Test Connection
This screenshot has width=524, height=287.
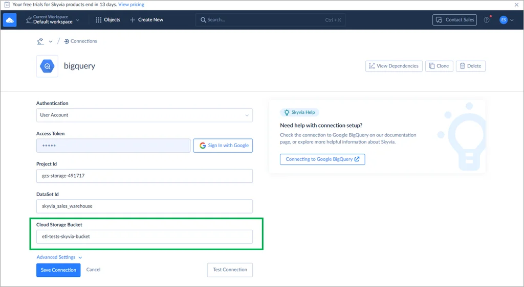pyautogui.click(x=230, y=270)
